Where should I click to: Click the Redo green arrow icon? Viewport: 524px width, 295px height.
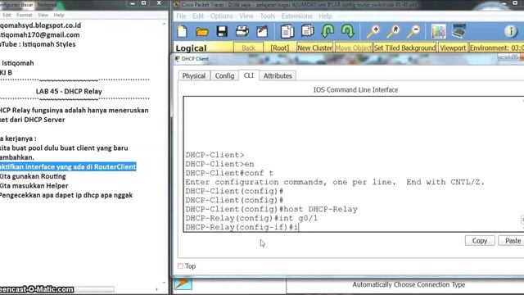[x=347, y=31]
